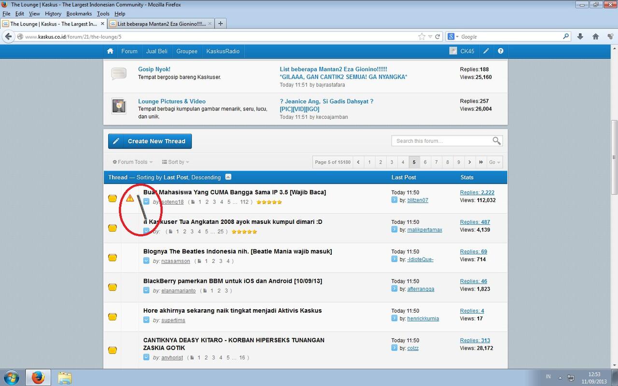Click the CK45 user avatar
Image resolution: width=618 pixels, height=386 pixels.
point(453,51)
